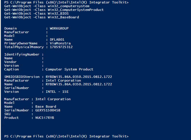Click the TotalPhysicalMemory value 17059725312
This screenshot has height=140, width=191.
[x=61, y=47]
